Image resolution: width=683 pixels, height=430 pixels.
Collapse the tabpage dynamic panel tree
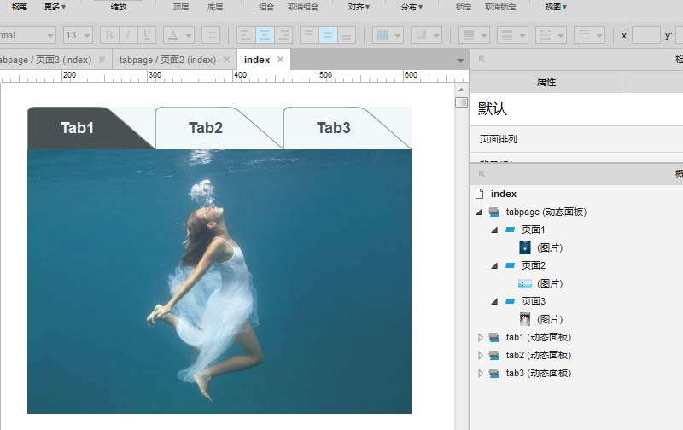pyautogui.click(x=479, y=212)
